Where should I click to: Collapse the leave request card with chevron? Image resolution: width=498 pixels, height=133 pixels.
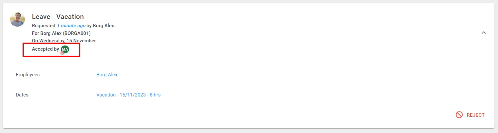483,33
